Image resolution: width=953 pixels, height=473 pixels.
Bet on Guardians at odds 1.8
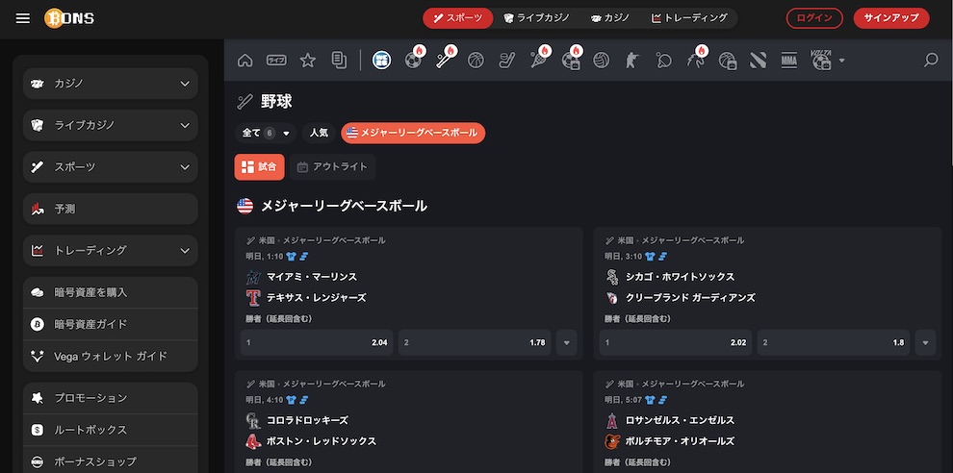(x=834, y=342)
